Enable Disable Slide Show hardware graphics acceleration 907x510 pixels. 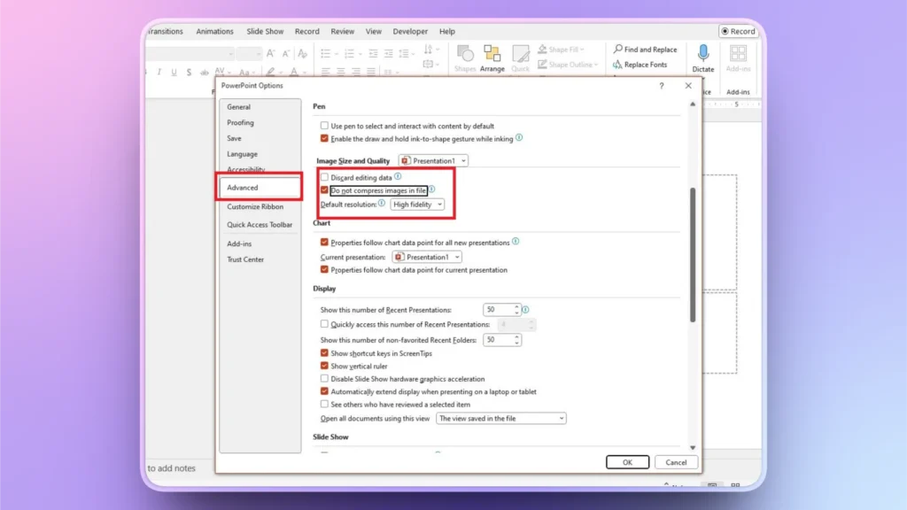pos(324,378)
